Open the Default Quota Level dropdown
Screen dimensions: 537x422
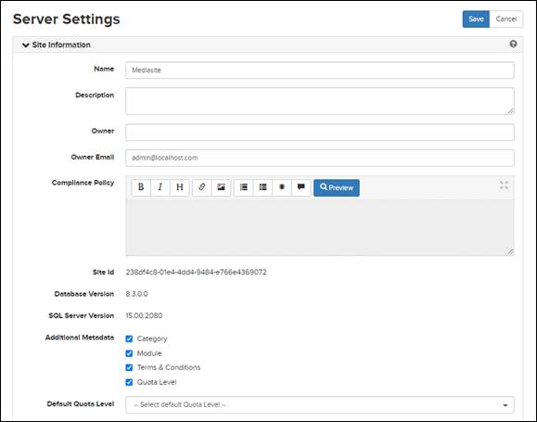(x=320, y=404)
